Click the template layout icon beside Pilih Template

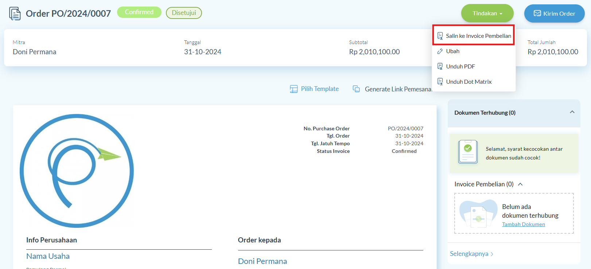[x=294, y=89]
